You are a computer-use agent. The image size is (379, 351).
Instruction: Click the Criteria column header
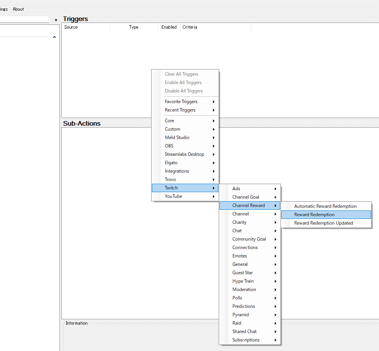tap(216, 27)
